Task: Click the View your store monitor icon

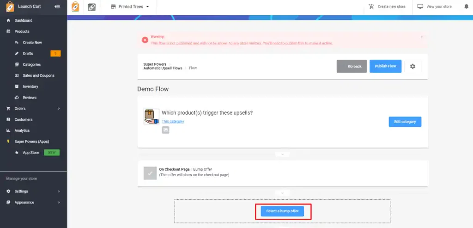Action: pos(420,6)
